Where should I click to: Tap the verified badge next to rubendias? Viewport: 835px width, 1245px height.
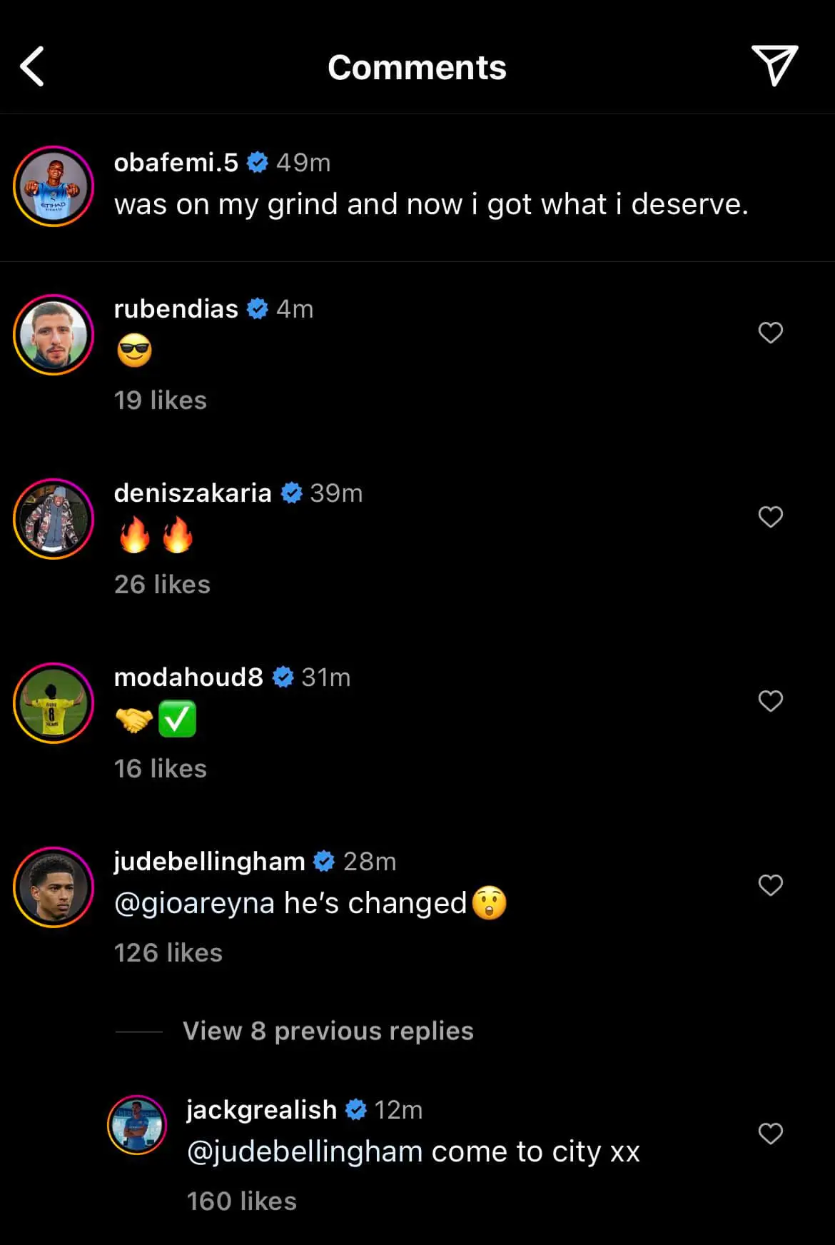pyautogui.click(x=257, y=308)
